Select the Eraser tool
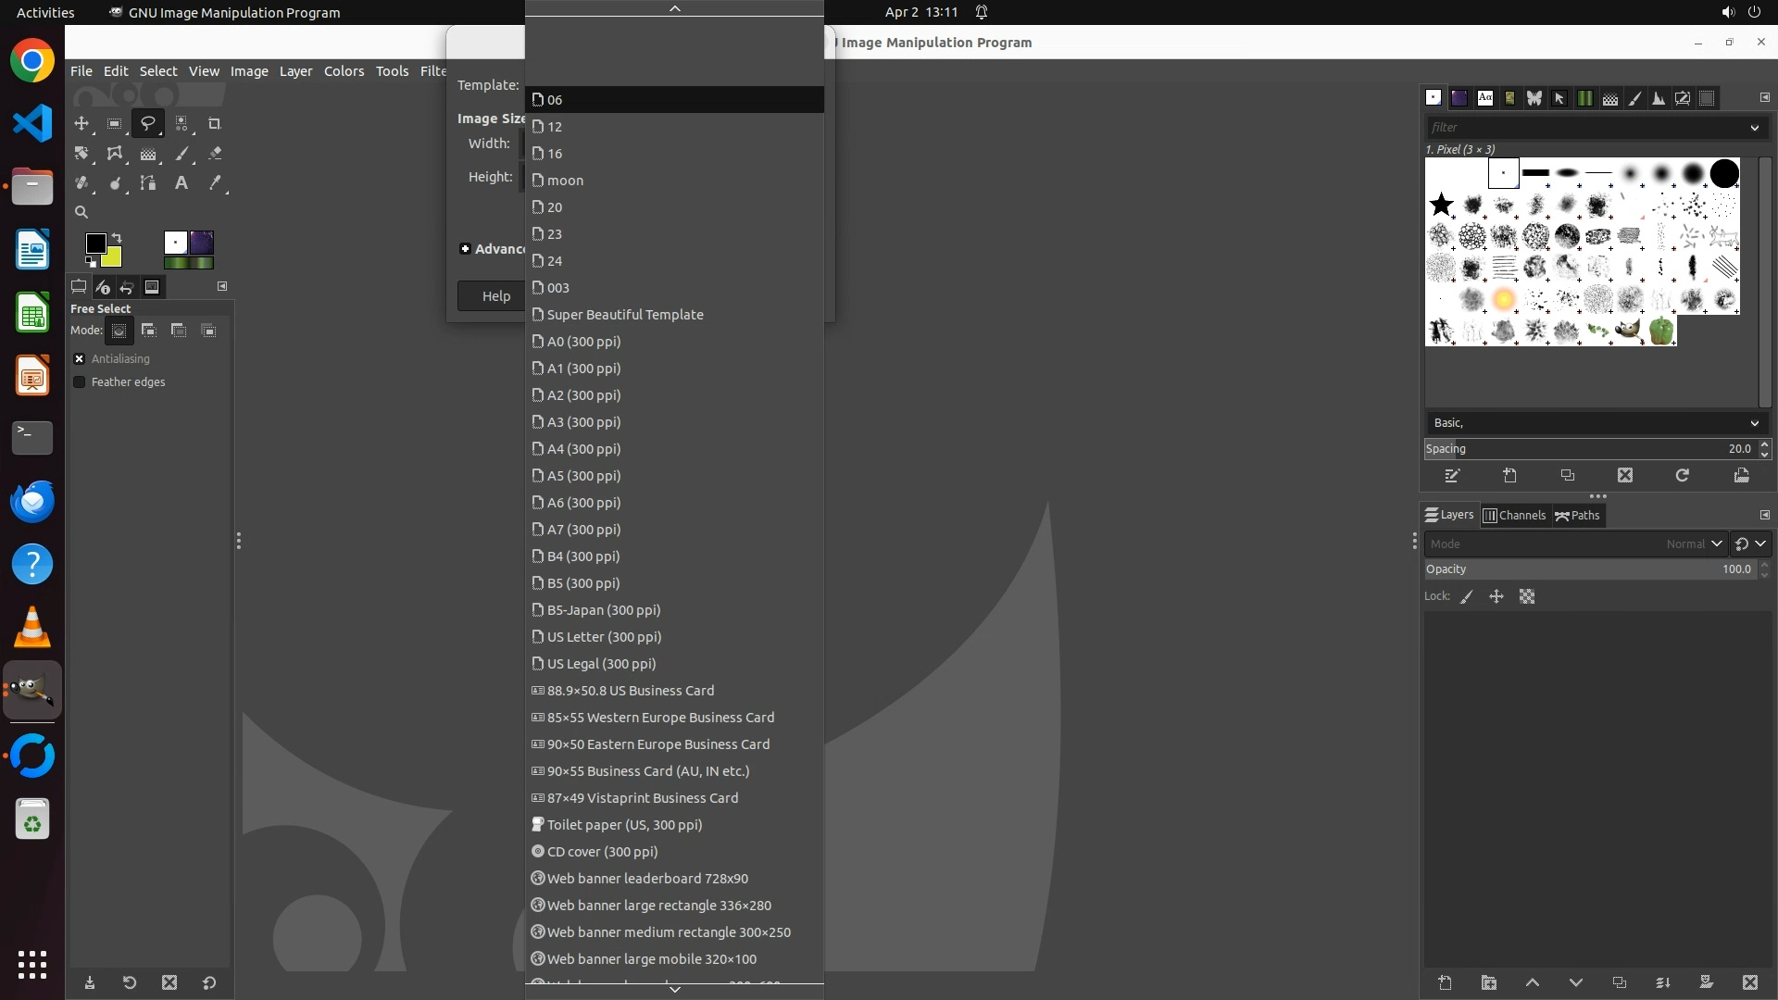The image size is (1778, 1000). click(x=215, y=154)
